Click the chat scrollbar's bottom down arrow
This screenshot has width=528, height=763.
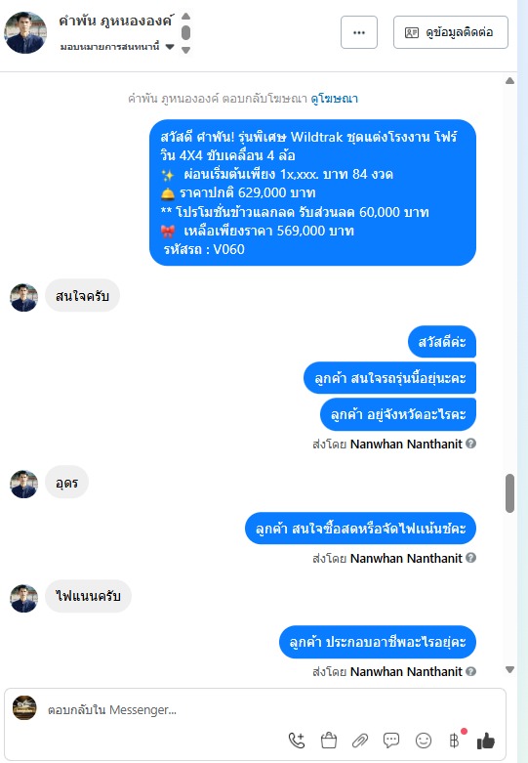coord(509,669)
